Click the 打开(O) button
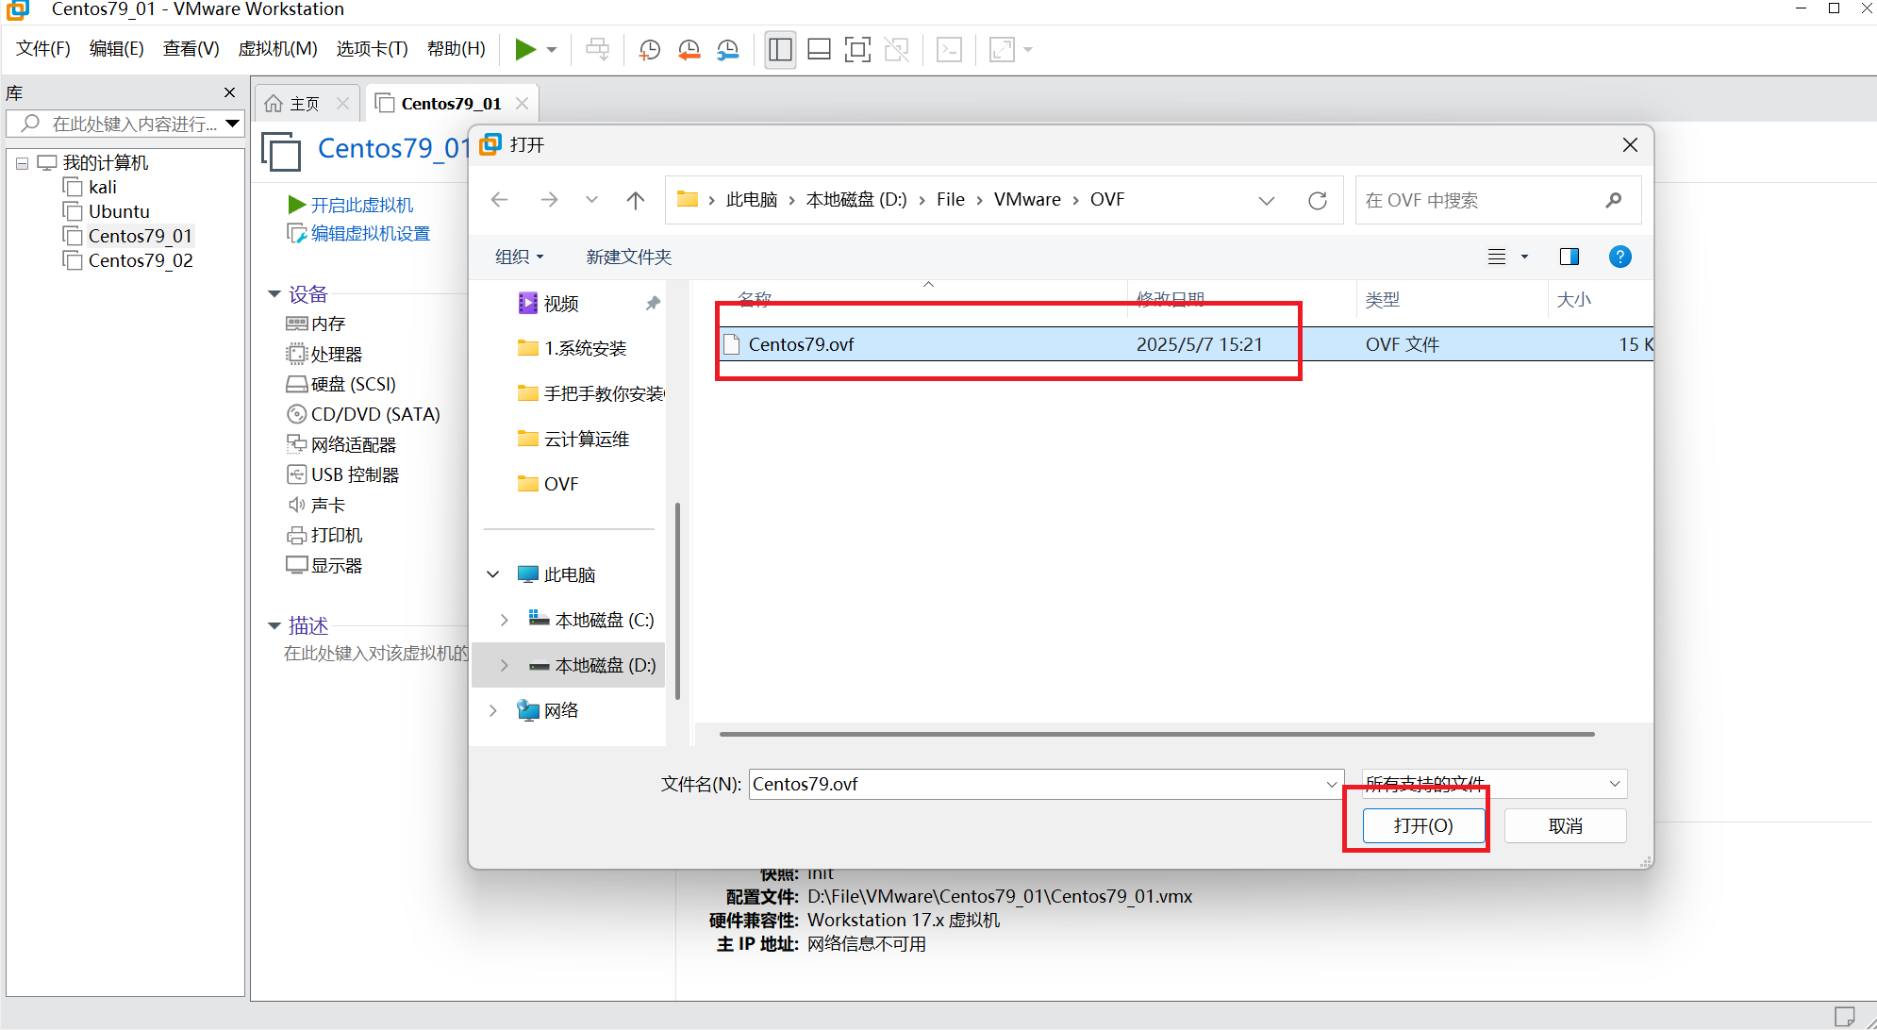This screenshot has height=1030, width=1877. 1423,825
